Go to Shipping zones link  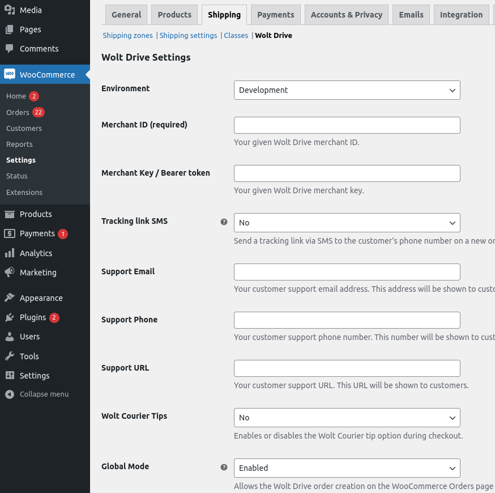pos(127,35)
